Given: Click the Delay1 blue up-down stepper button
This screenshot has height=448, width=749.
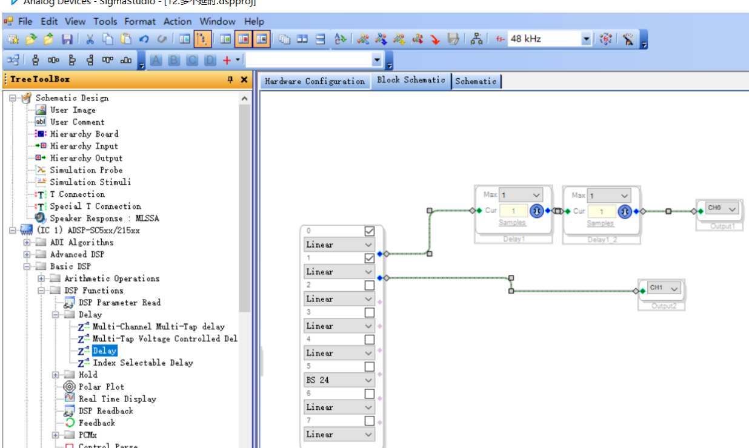Looking at the screenshot, I should [536, 211].
